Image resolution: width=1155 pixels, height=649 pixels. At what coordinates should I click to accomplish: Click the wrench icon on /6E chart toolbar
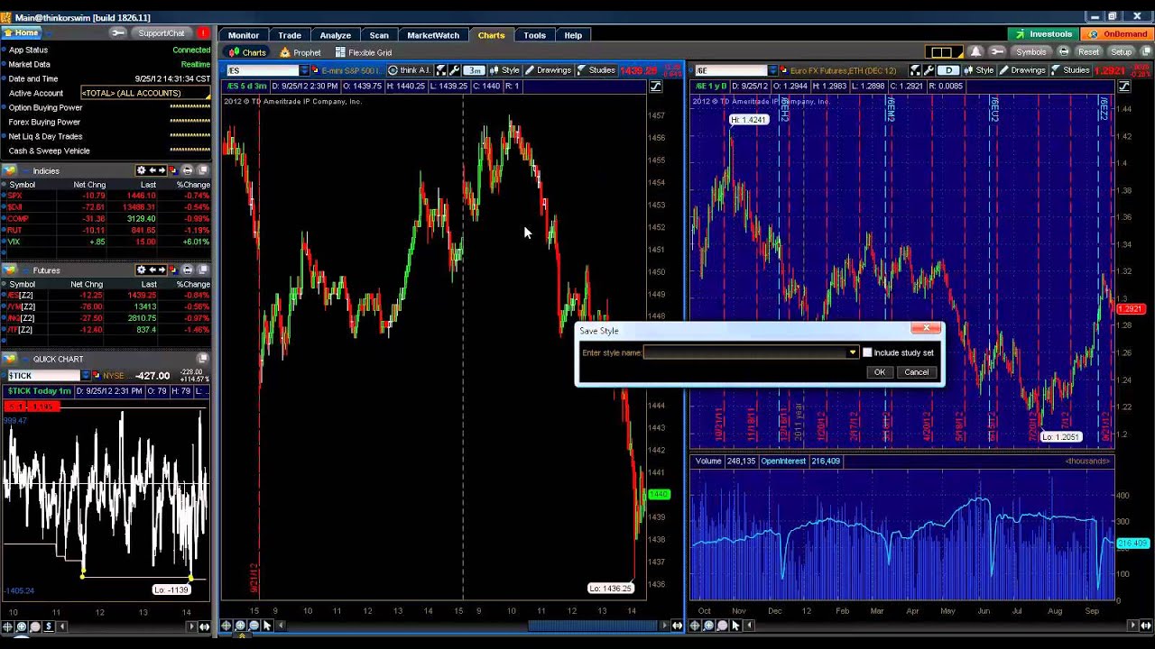click(929, 70)
